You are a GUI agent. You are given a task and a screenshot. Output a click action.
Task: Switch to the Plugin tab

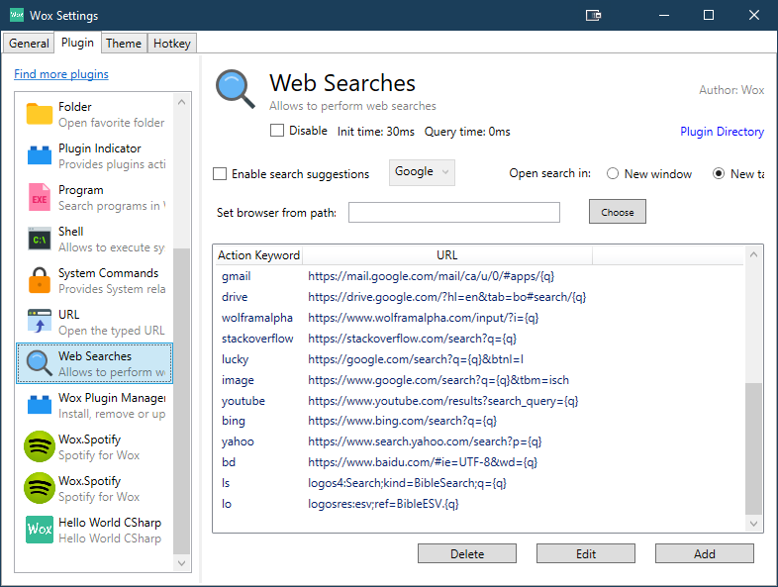point(77,43)
